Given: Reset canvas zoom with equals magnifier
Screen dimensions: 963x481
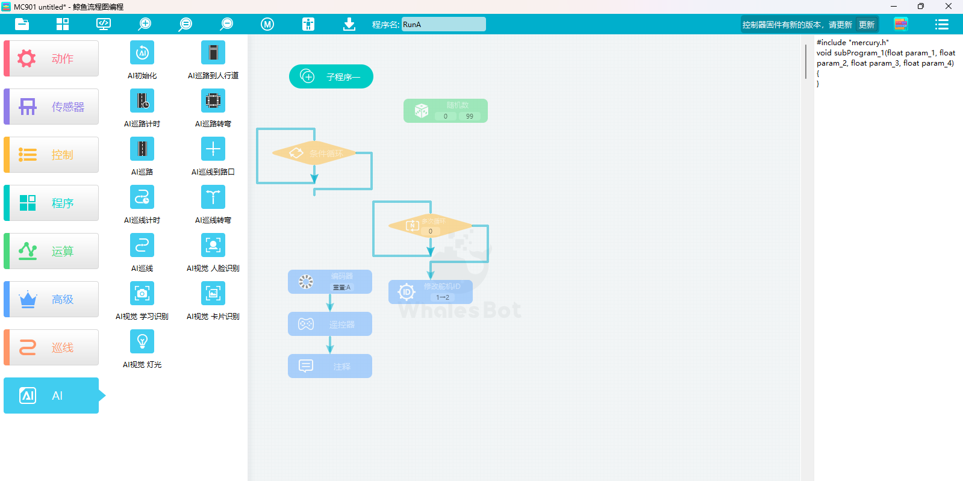Looking at the screenshot, I should (185, 24).
